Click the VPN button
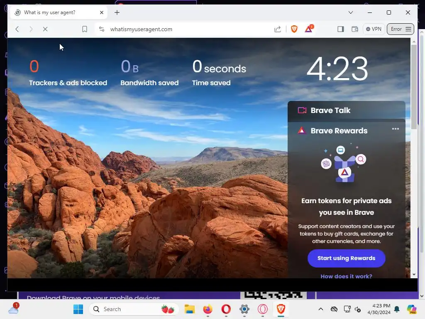 [x=374, y=29]
